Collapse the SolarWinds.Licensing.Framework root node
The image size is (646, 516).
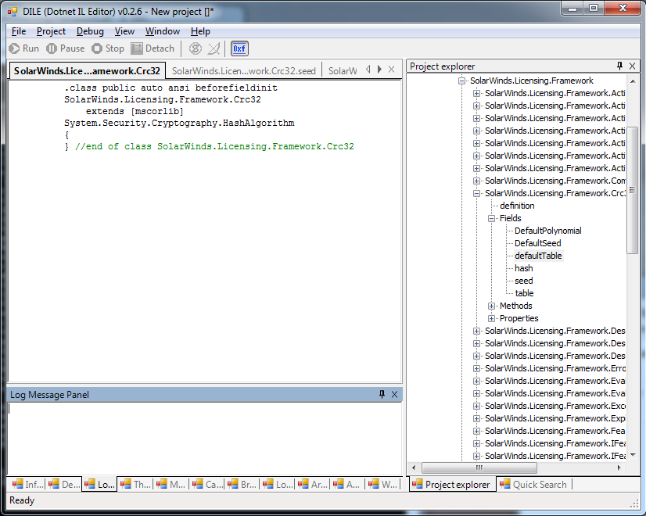462,81
